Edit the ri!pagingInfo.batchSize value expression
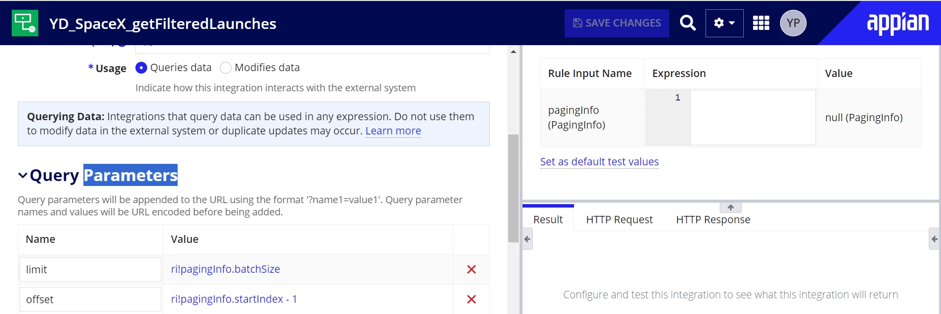The height and width of the screenshot is (314, 941). pyautogui.click(x=225, y=269)
